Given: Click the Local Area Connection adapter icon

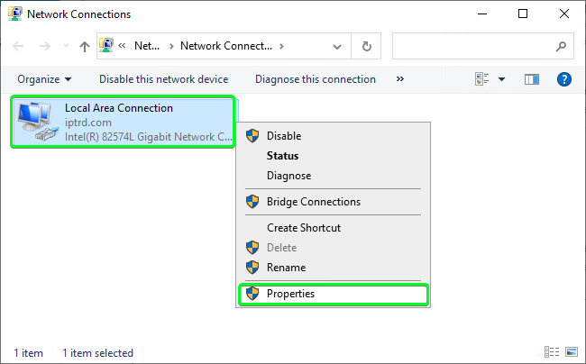Looking at the screenshot, I should pos(38,121).
